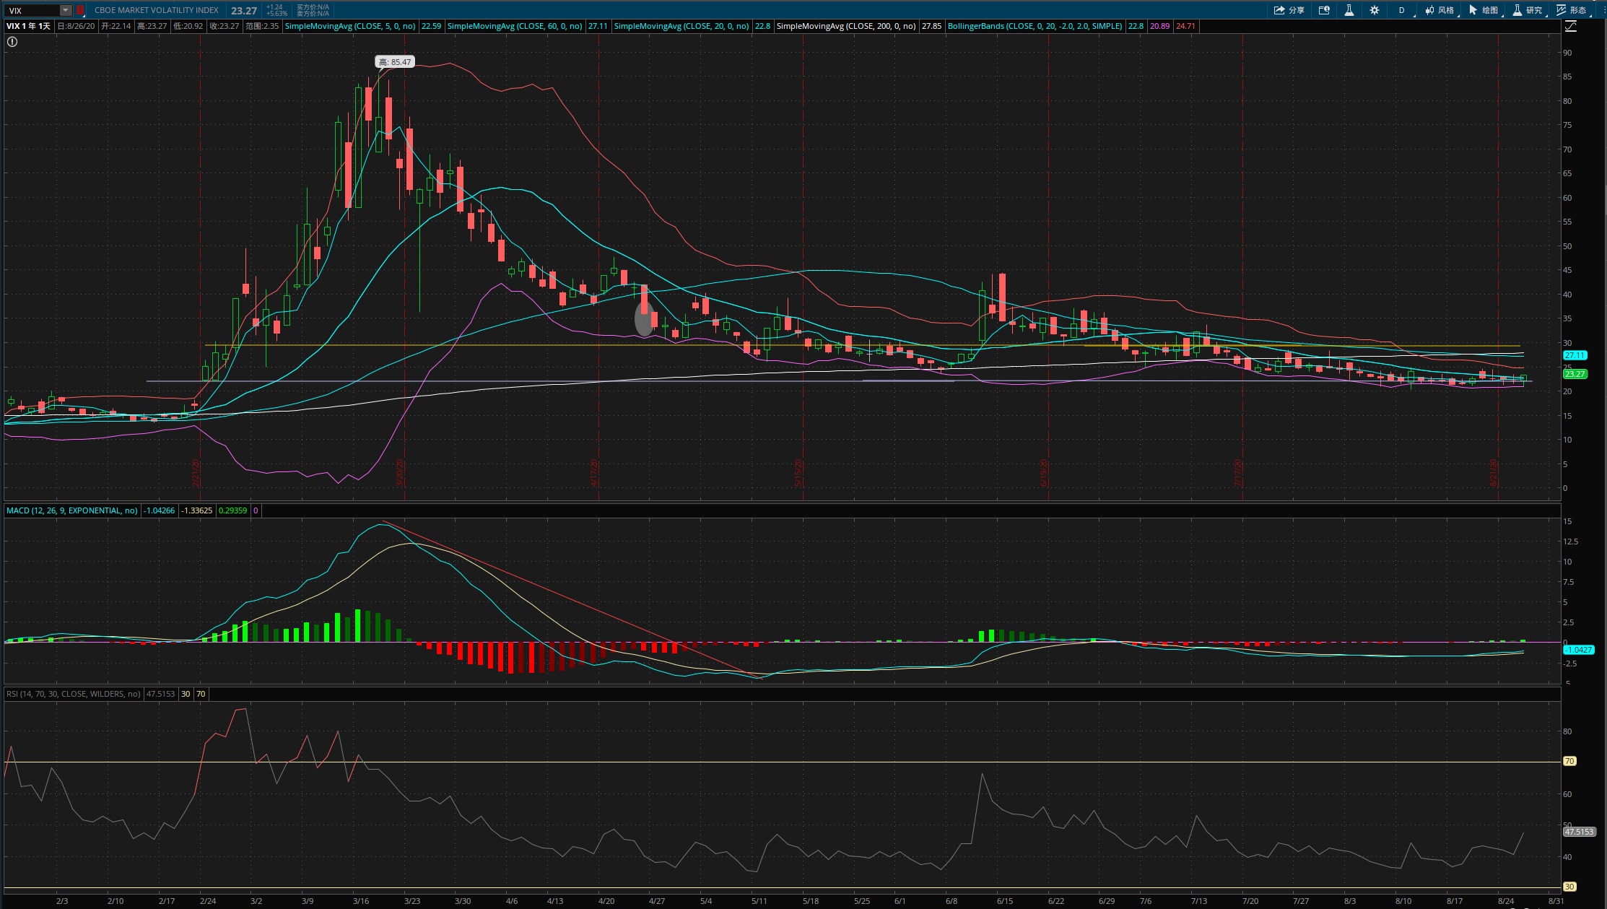Image resolution: width=1607 pixels, height=909 pixels.
Task: Select SimpleMovingAvg (CLOSE, 5, 0, no) label
Action: pyautogui.click(x=350, y=26)
